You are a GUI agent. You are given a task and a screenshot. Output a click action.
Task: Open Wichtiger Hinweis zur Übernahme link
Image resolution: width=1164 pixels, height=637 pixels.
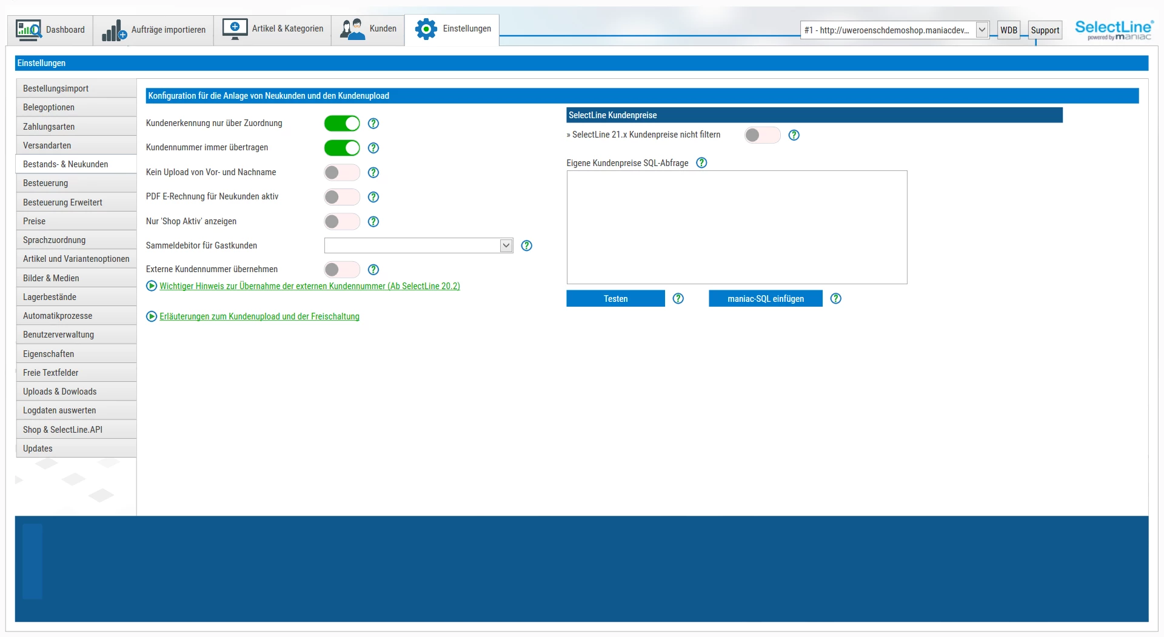coord(310,286)
